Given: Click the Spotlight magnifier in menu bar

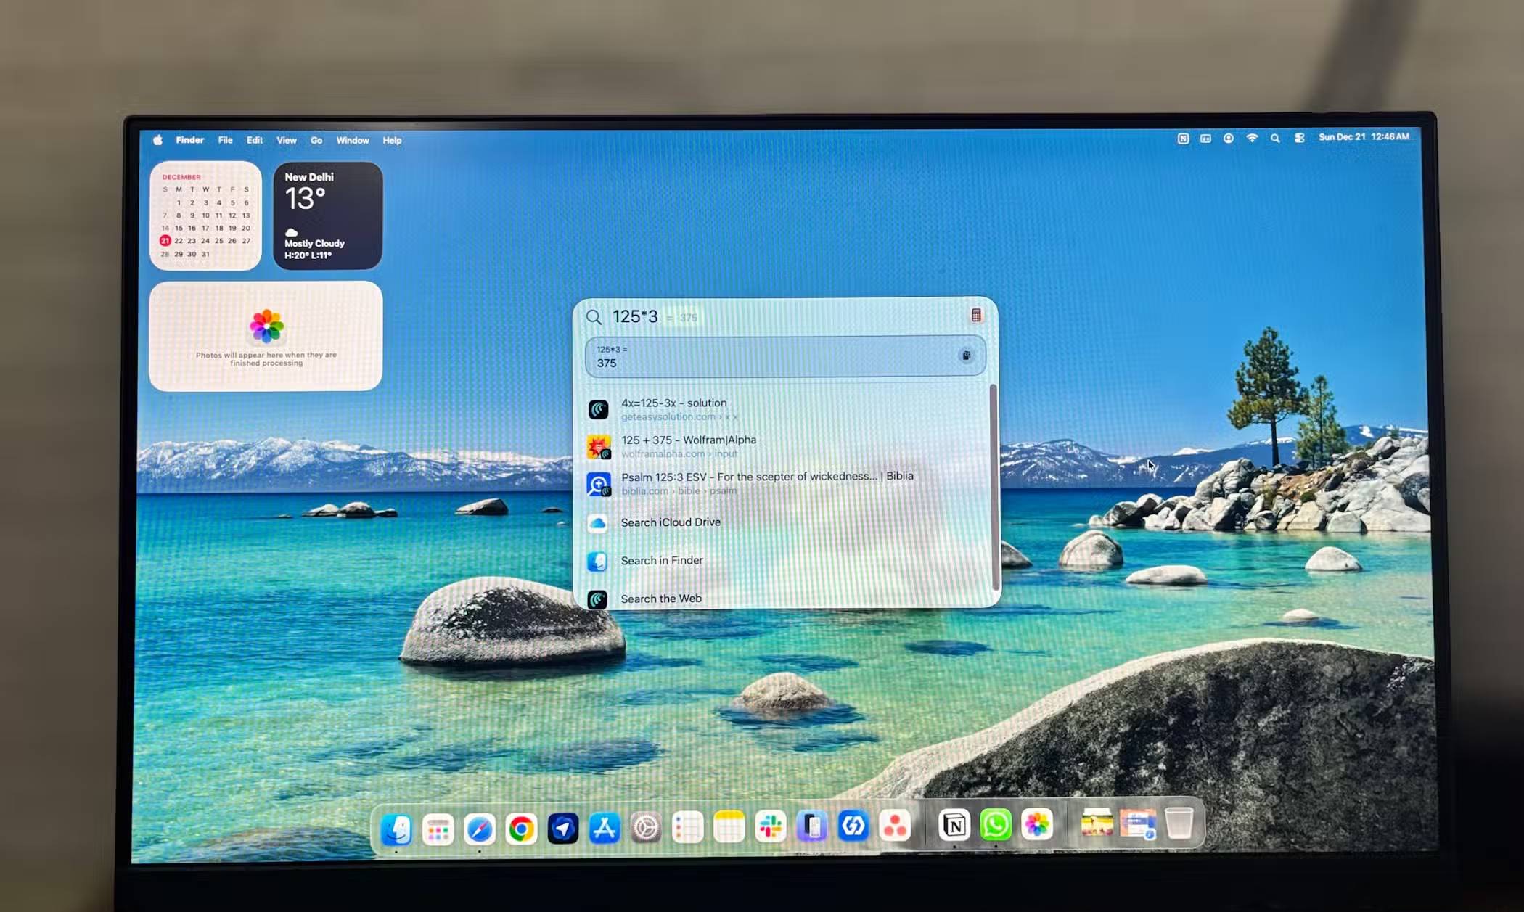Looking at the screenshot, I should 1275,138.
